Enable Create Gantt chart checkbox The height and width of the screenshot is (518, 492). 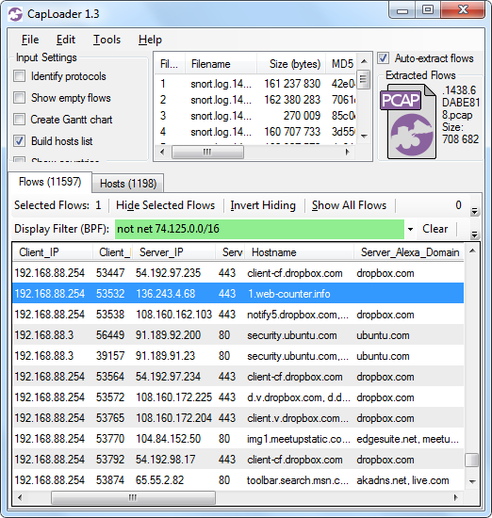19,120
